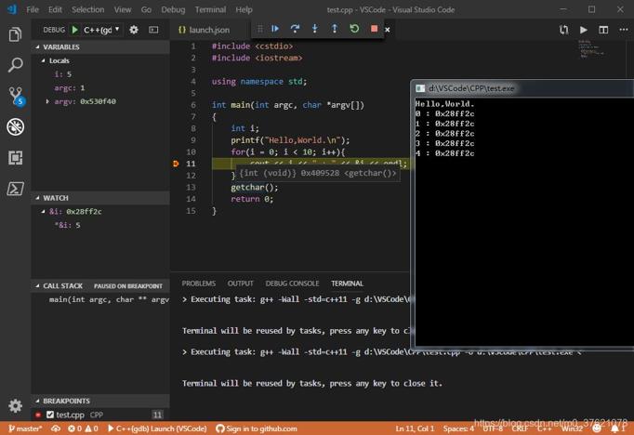
Task: Click the master branch in status bar
Action: pos(25,428)
